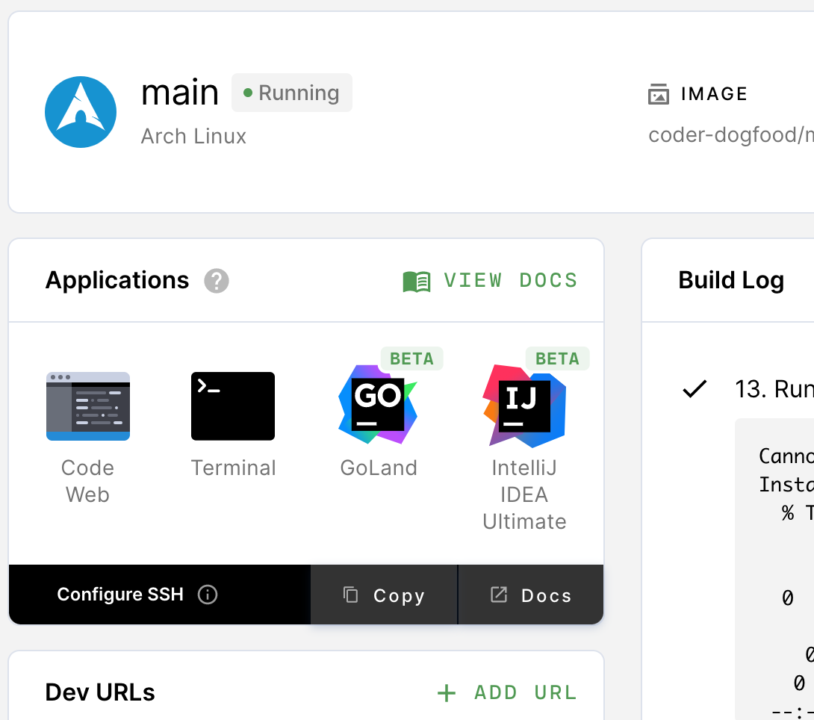Click the IMAGE picture icon
814x720 pixels.
pos(658,94)
